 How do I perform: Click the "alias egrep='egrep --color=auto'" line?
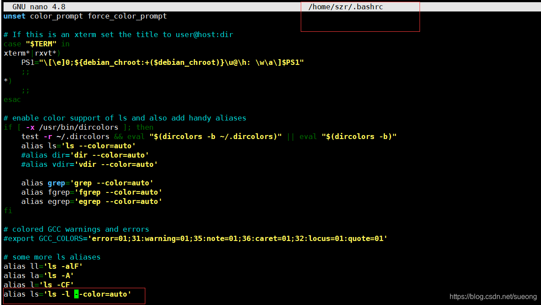(x=92, y=201)
